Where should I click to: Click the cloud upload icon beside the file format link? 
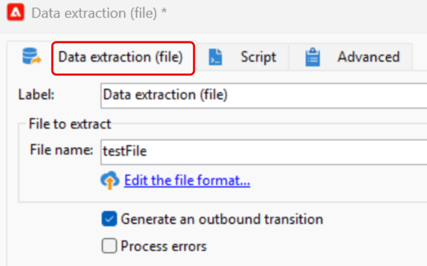click(x=109, y=181)
